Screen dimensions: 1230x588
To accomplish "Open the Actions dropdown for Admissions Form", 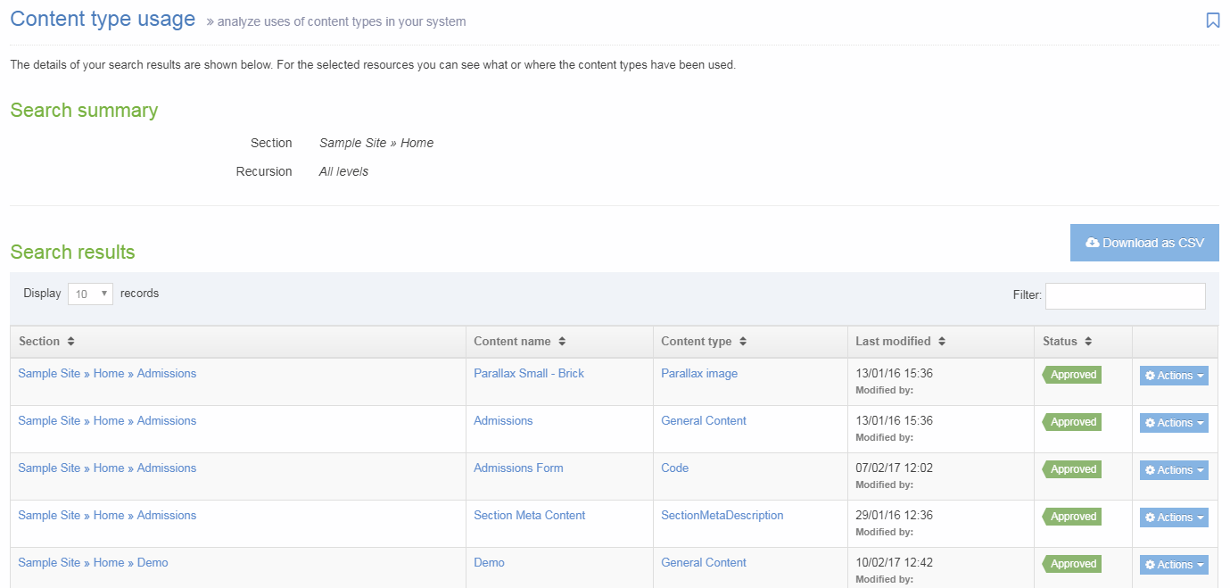I will point(1173,469).
